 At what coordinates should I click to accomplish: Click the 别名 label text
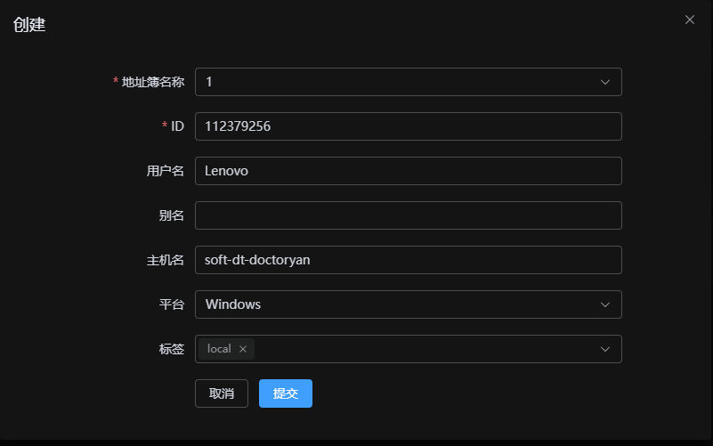[x=171, y=215]
